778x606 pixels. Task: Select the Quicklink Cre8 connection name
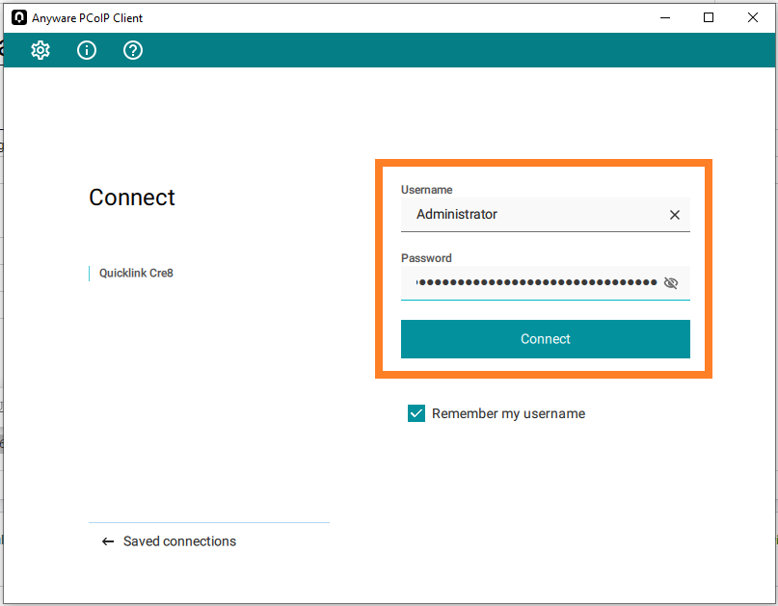136,274
